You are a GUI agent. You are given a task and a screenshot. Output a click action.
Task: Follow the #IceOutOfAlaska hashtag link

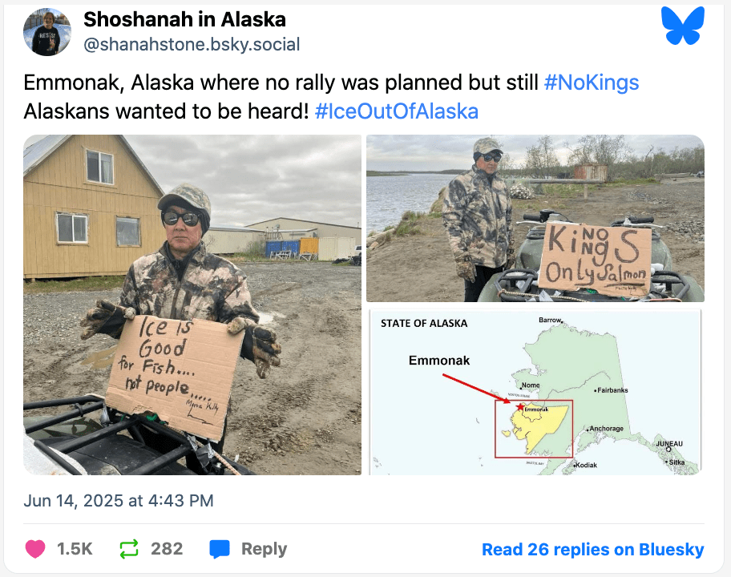397,111
